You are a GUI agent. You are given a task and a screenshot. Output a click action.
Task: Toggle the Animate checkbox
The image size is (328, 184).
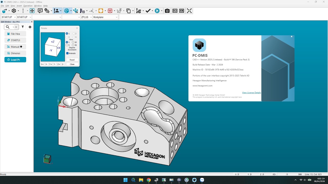point(67,53)
